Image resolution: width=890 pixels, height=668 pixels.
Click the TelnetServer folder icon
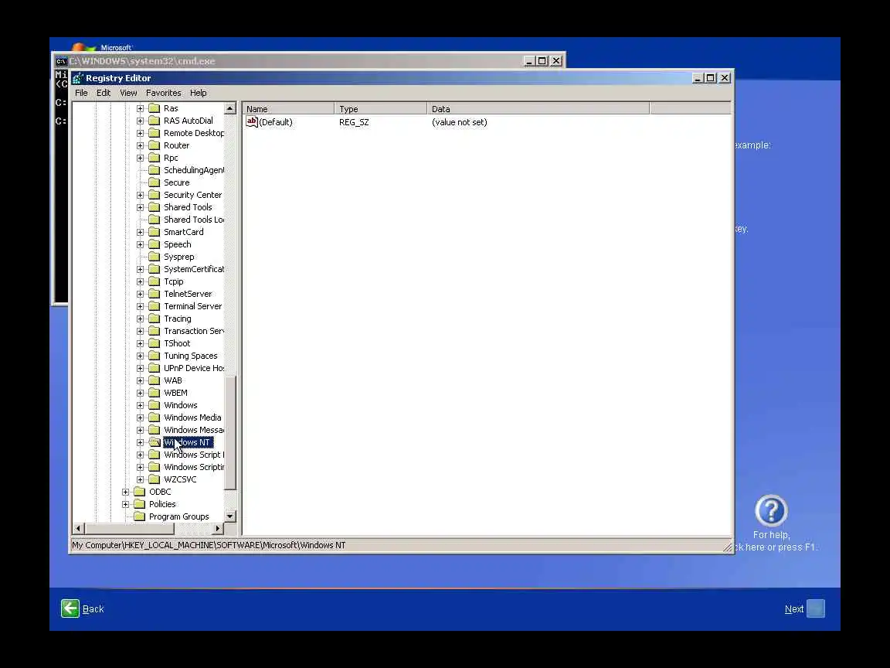[x=155, y=295]
